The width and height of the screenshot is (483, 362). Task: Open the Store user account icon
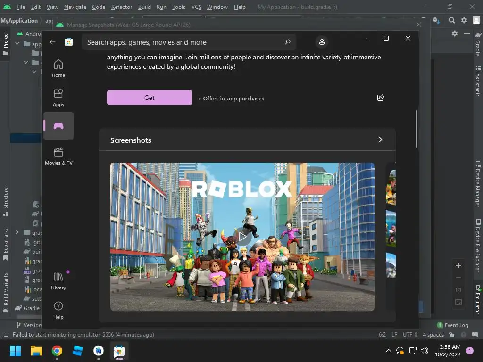click(x=322, y=42)
